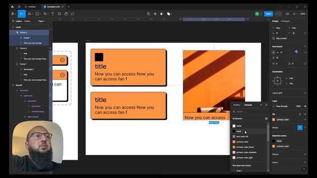Click the Search field in color popup
The width and height of the screenshot is (317, 178).
tap(250, 112)
